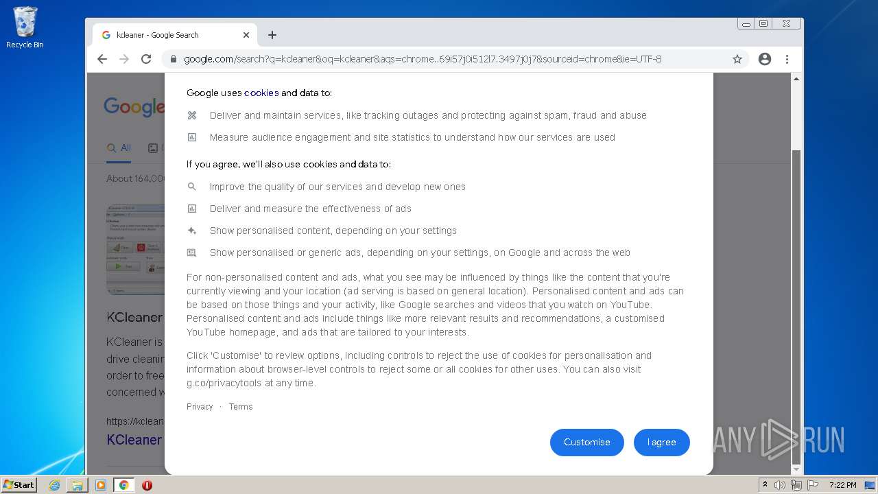The height and width of the screenshot is (494, 878).
Task: Click the 'If you agree' heading text
Action: [289, 164]
